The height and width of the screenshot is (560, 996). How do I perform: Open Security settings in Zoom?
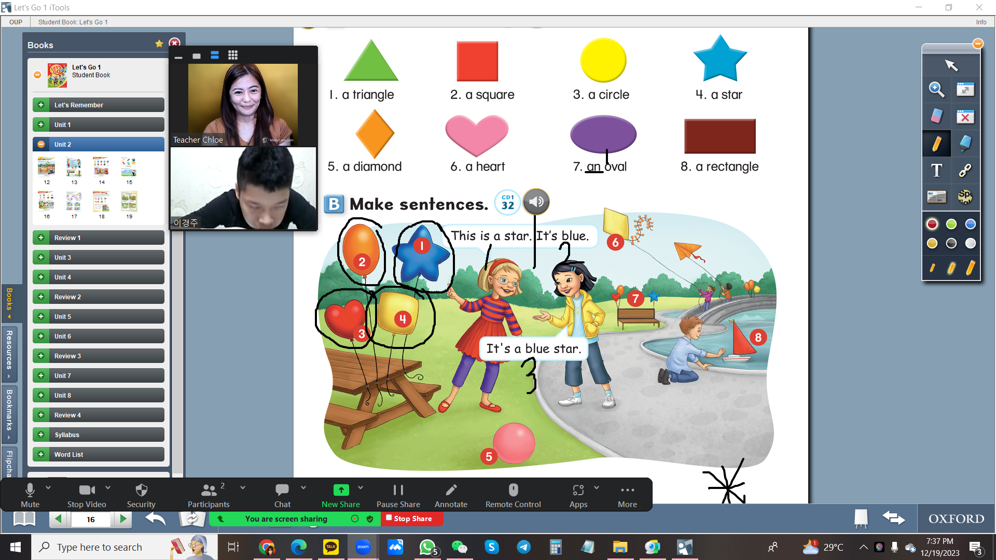pyautogui.click(x=141, y=496)
